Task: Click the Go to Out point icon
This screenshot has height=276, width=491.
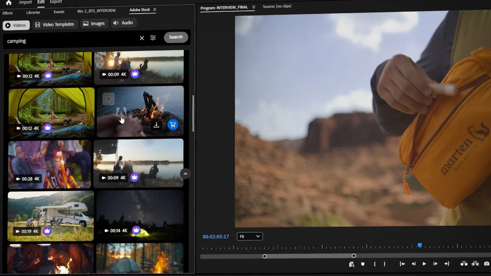Action: [x=446, y=264]
